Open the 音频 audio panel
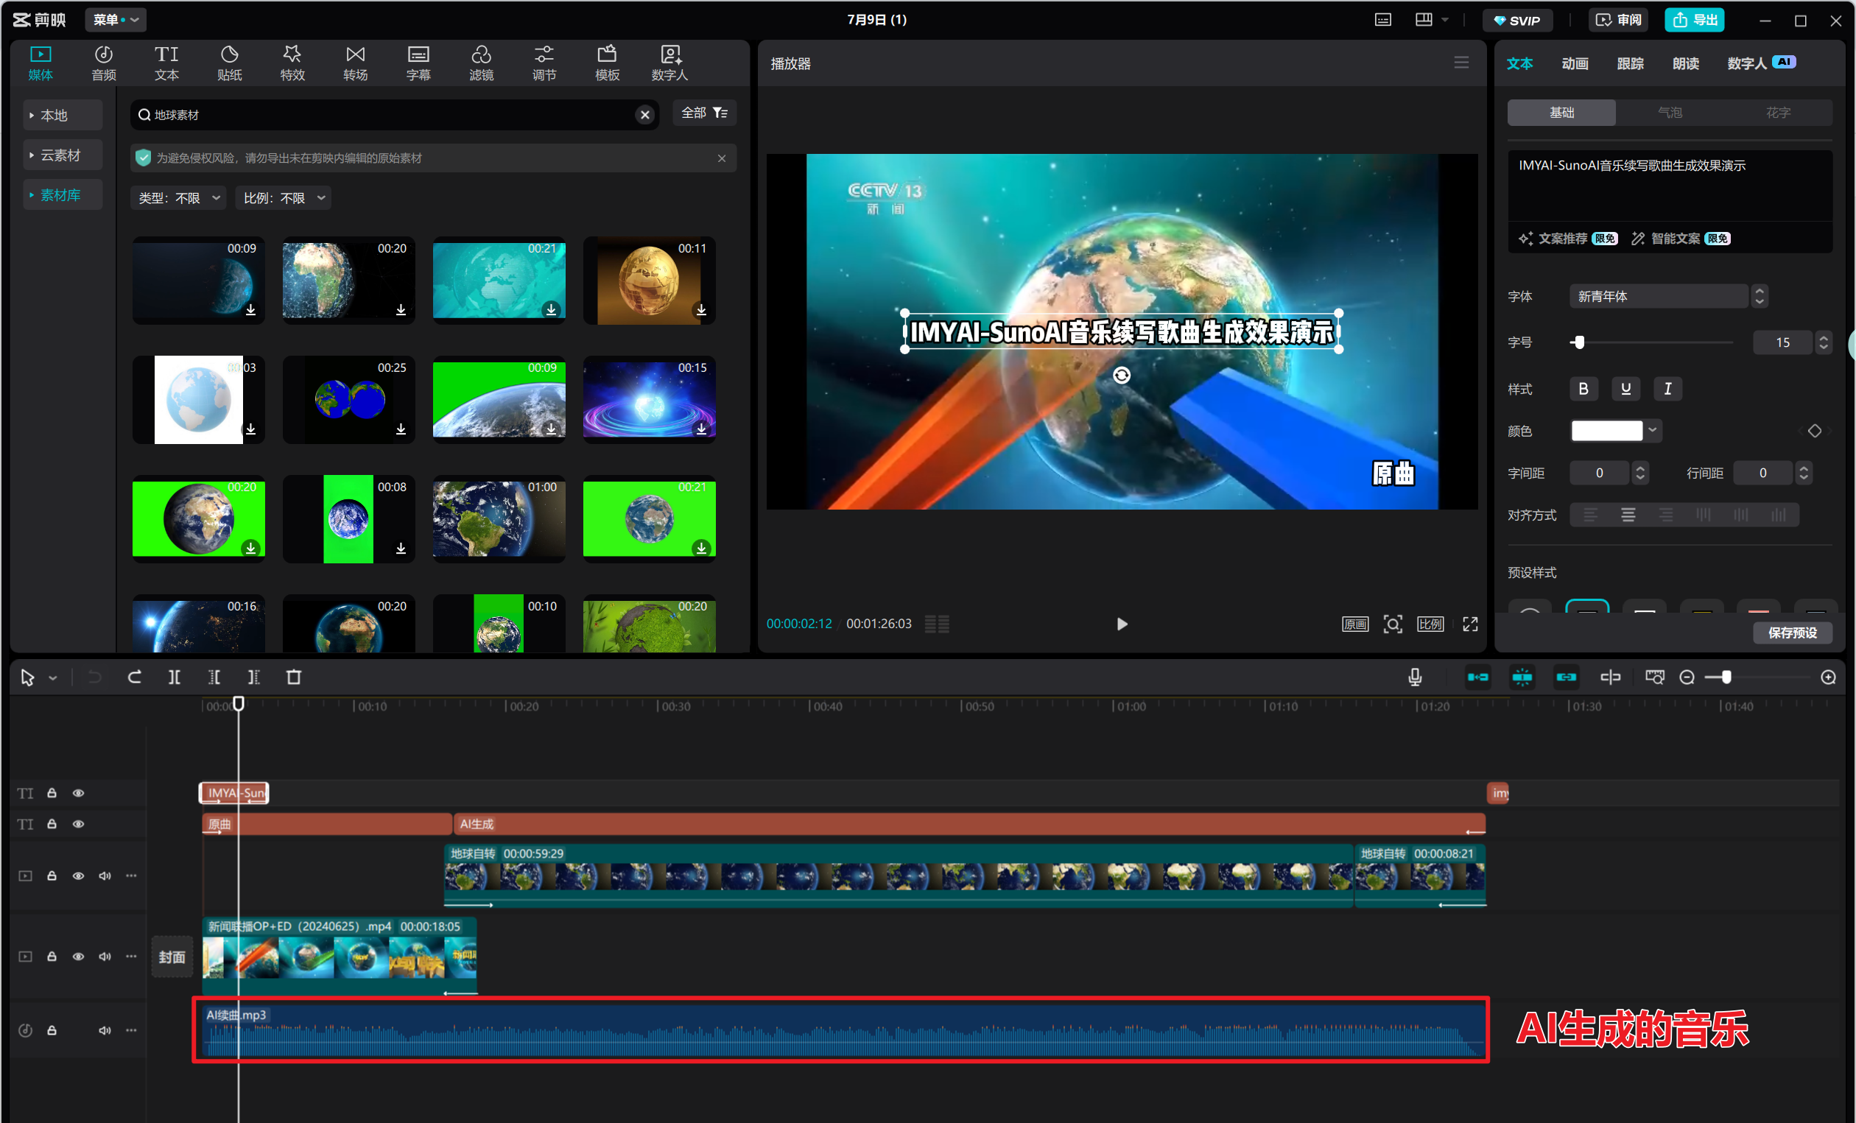Viewport: 1856px width, 1123px height. tap(103, 63)
